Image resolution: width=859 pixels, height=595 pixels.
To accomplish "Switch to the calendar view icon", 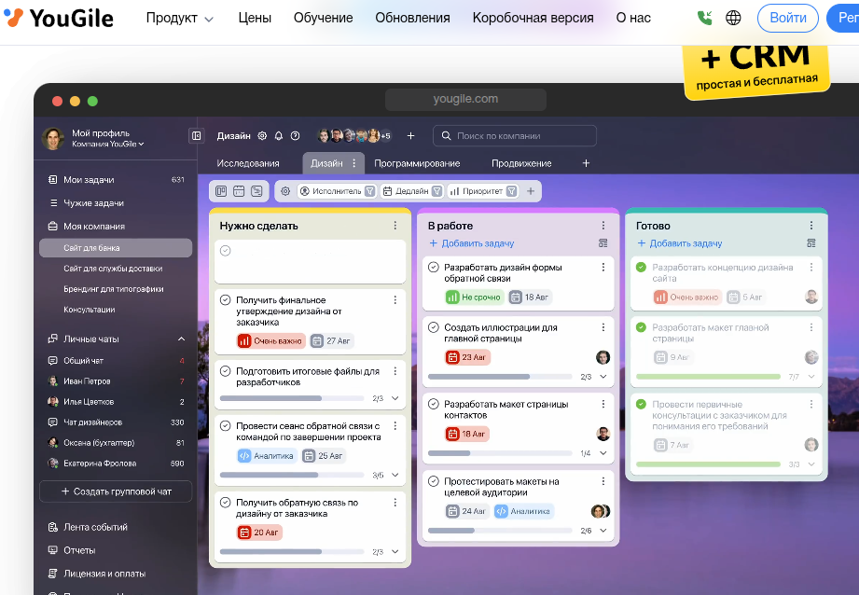I will tap(239, 191).
